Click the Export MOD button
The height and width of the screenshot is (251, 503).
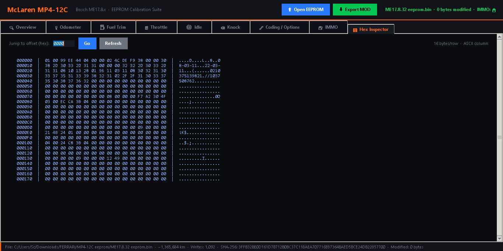pyautogui.click(x=355, y=10)
